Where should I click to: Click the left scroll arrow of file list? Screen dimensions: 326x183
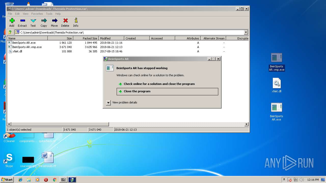point(9,124)
